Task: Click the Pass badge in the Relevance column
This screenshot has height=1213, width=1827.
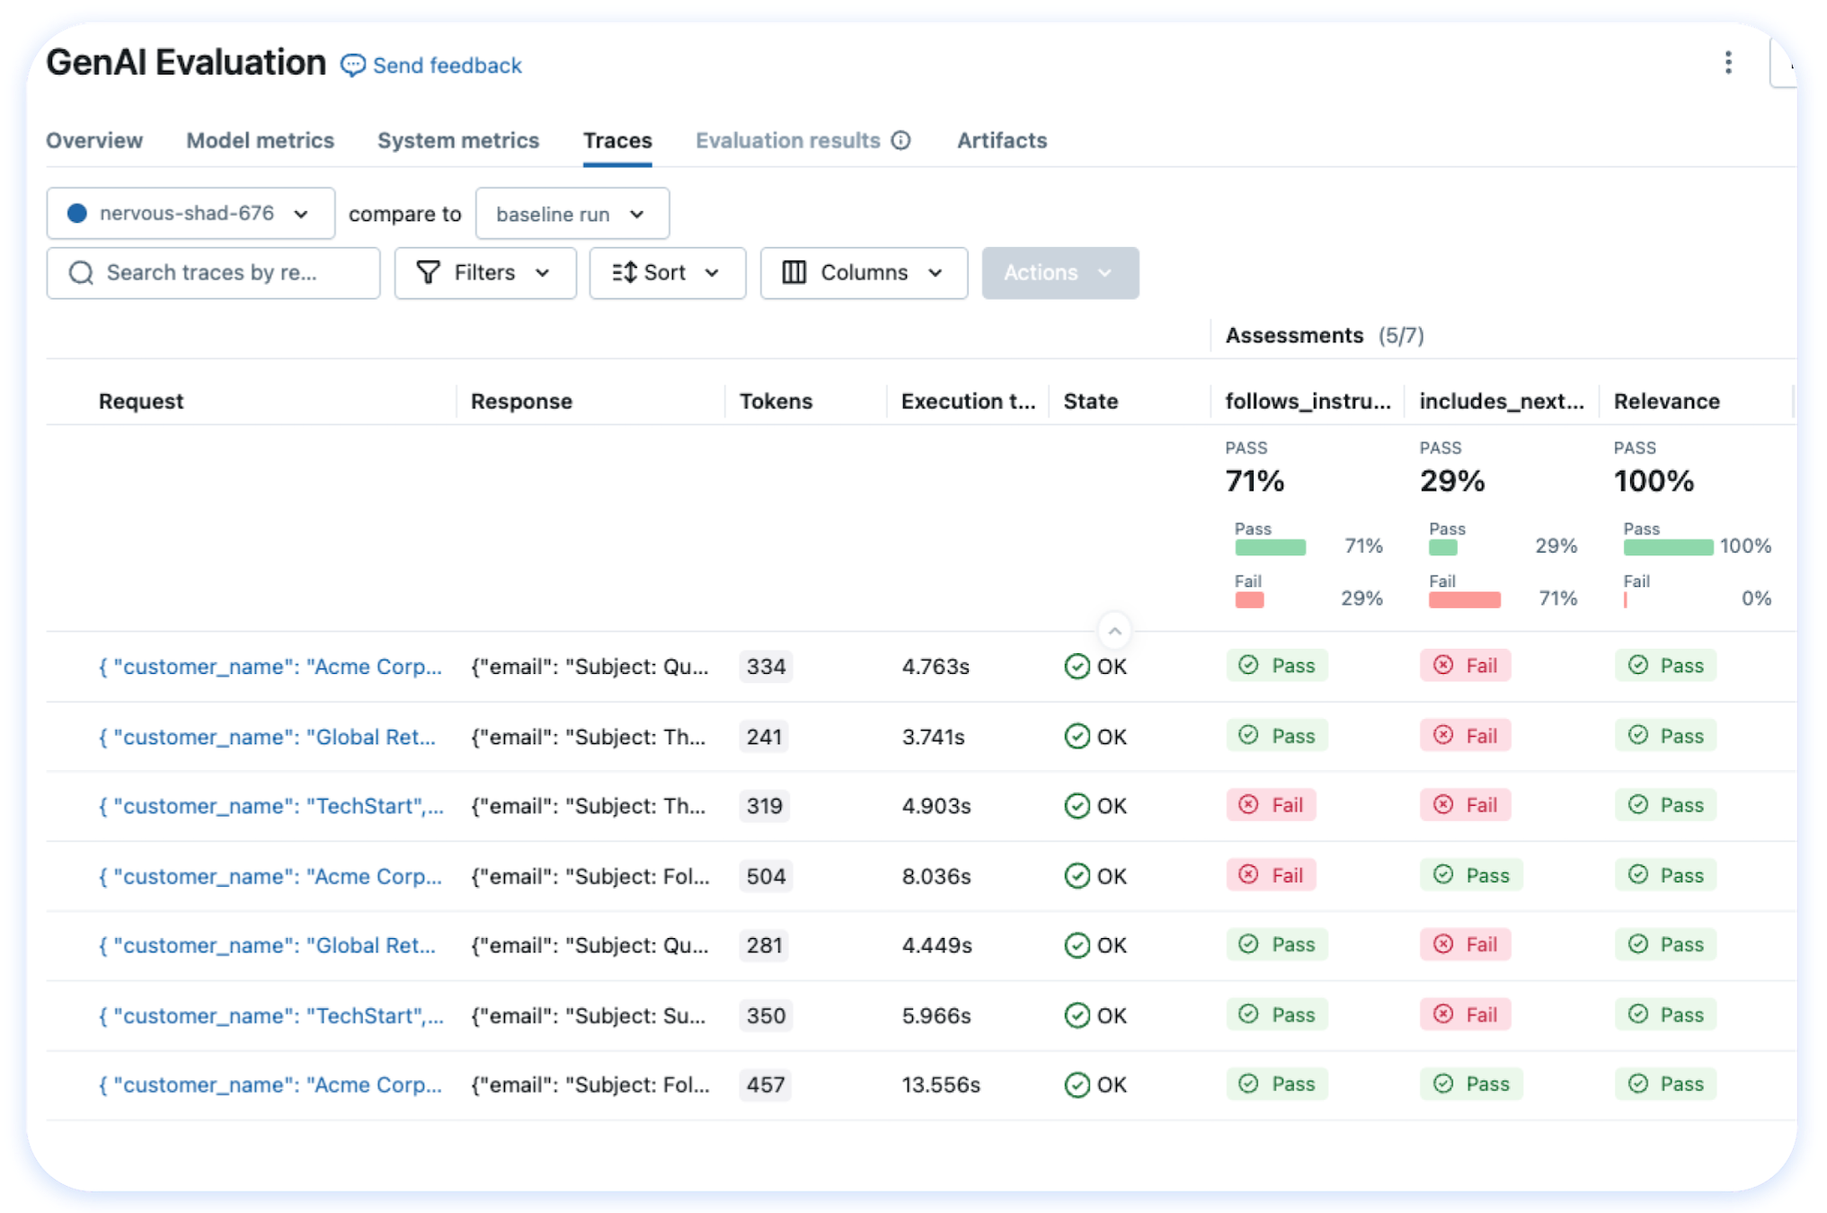Action: 1665,666
